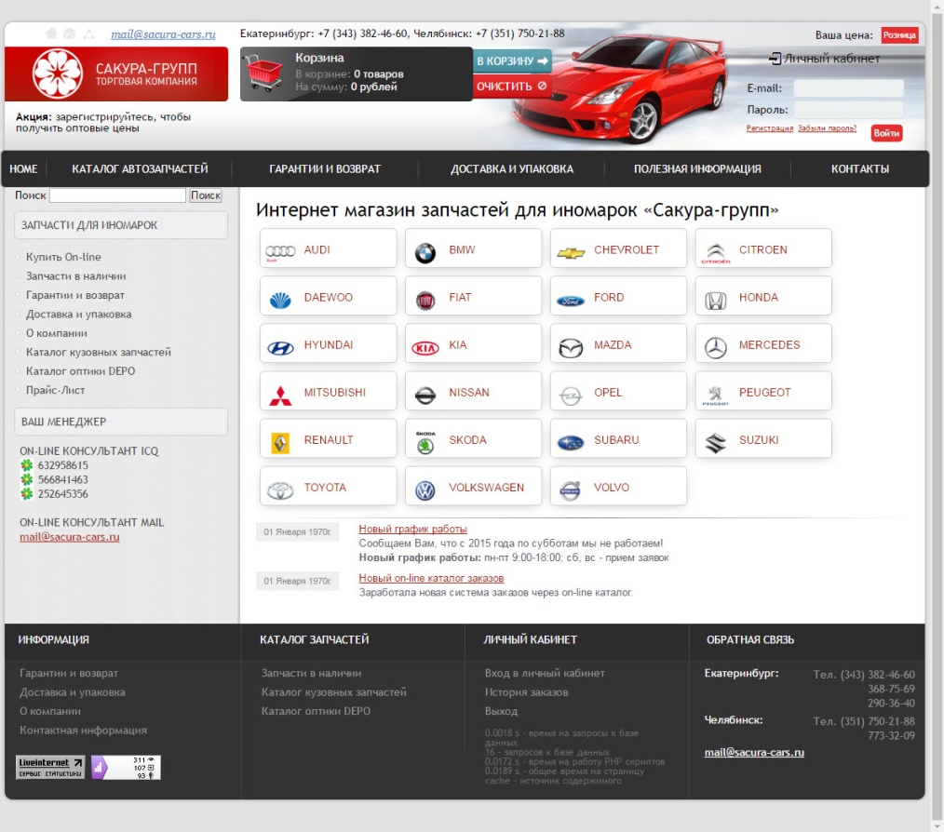Screen dimensions: 944x832
Task: Open footer Вход в личный кабинет
Action: [545, 673]
